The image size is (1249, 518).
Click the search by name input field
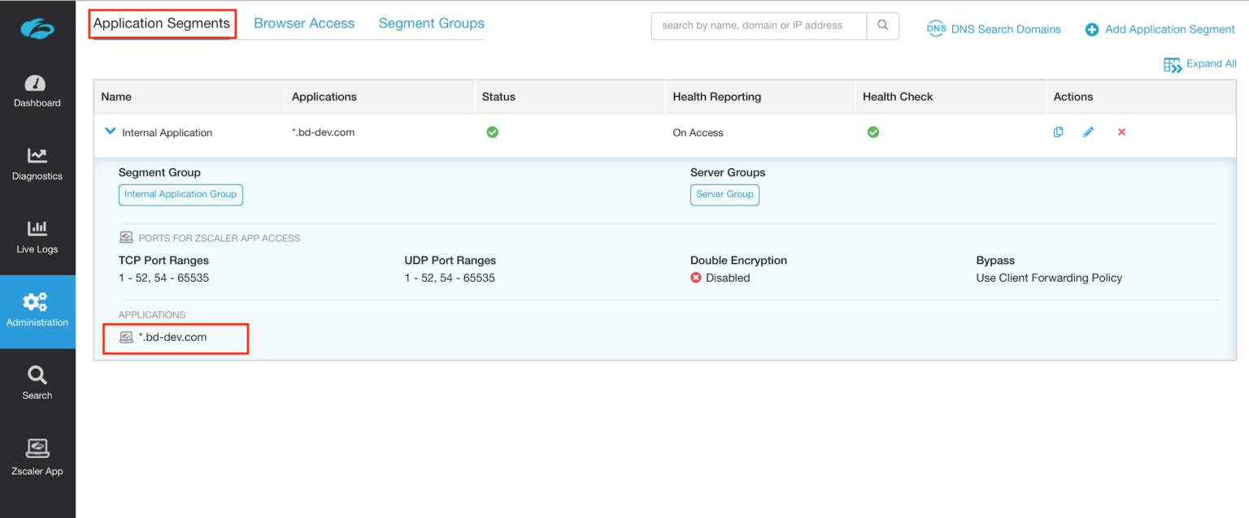[759, 26]
